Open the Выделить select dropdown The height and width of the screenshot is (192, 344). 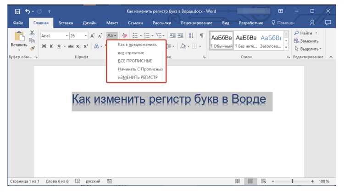308,49
